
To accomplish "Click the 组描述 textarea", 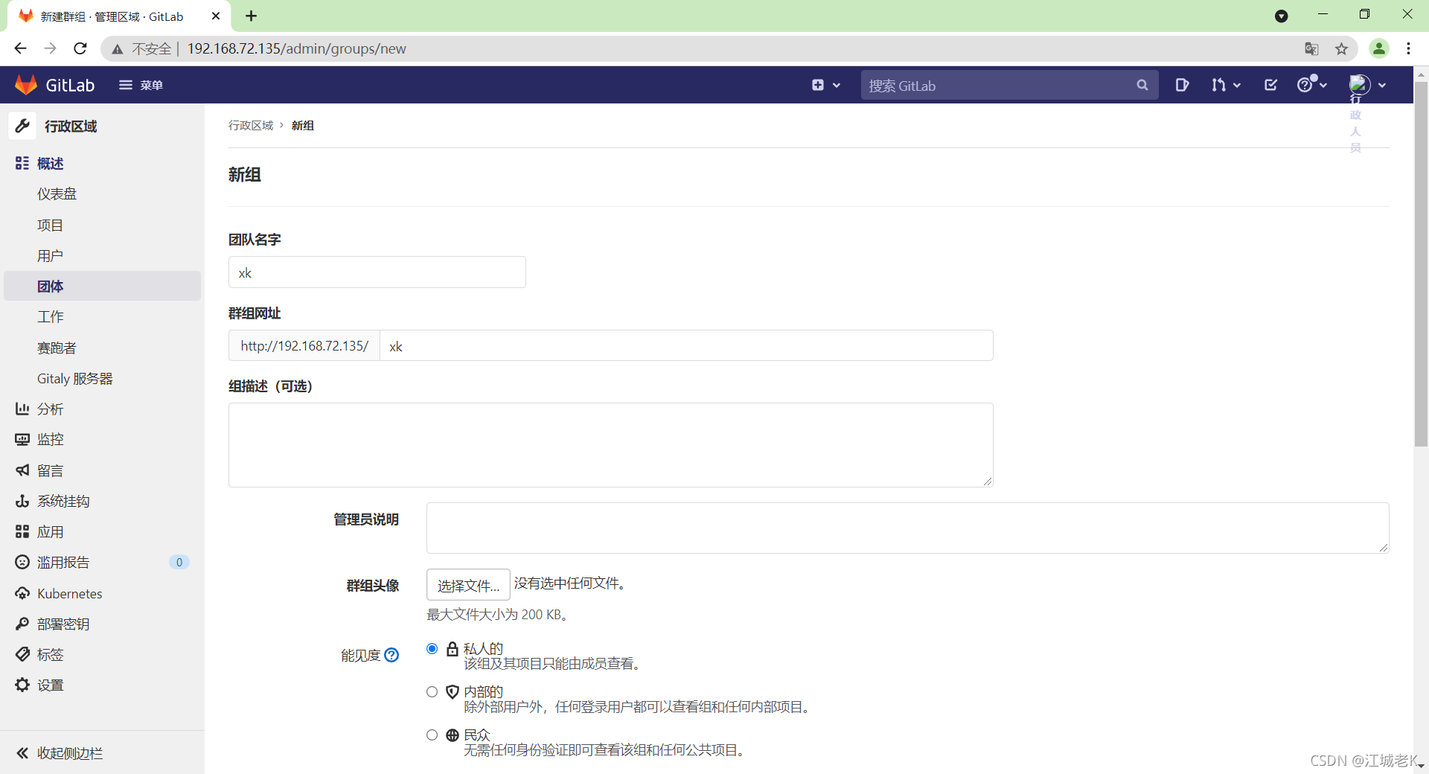I will 610,445.
